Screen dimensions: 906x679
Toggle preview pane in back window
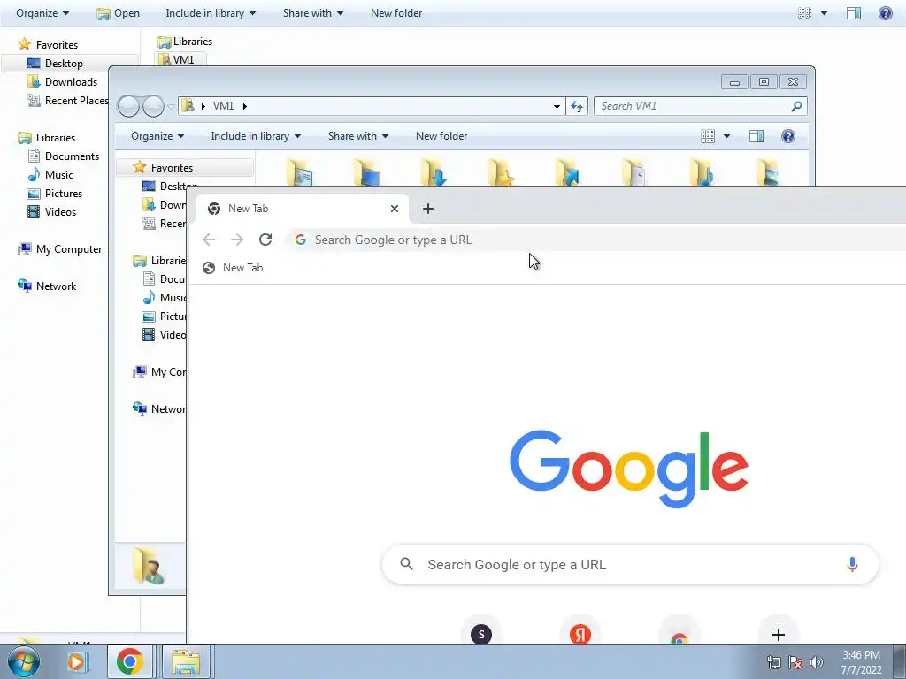pos(854,12)
